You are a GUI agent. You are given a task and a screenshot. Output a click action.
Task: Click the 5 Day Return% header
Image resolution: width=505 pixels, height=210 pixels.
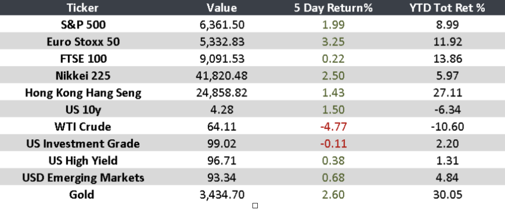click(332, 7)
